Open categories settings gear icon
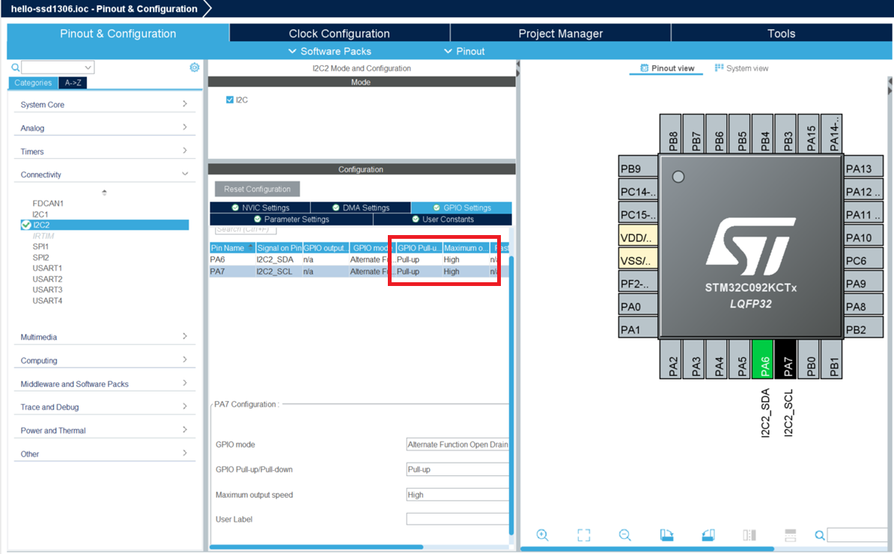Image resolution: width=894 pixels, height=554 pixels. pos(195,67)
